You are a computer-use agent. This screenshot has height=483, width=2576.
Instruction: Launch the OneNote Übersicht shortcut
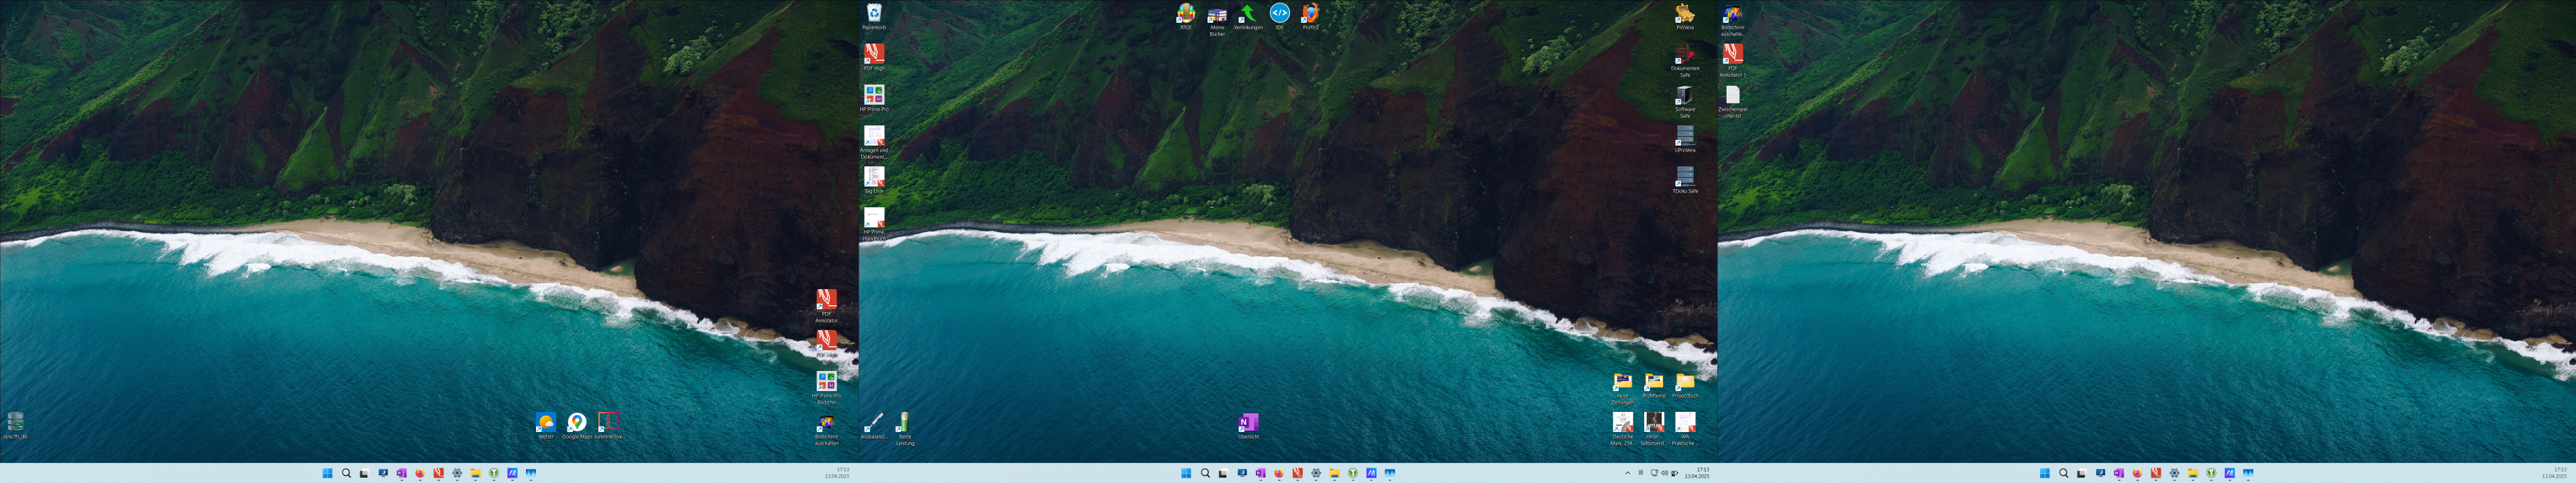(1248, 425)
